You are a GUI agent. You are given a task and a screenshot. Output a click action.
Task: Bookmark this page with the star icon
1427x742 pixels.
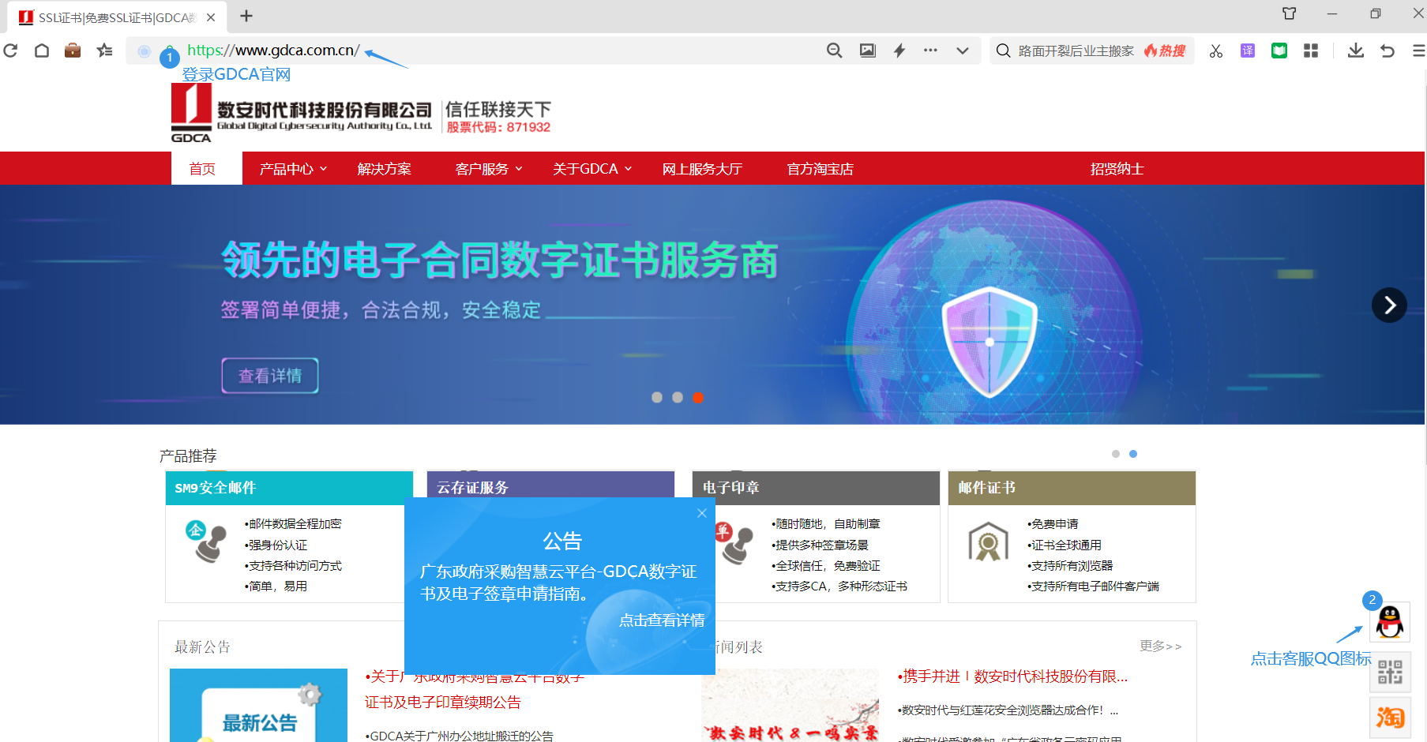coord(104,51)
